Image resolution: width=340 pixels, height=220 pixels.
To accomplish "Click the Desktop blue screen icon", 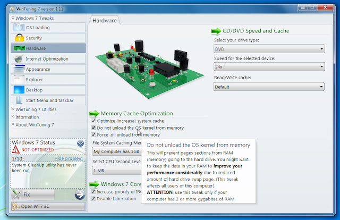I will 19,90.
